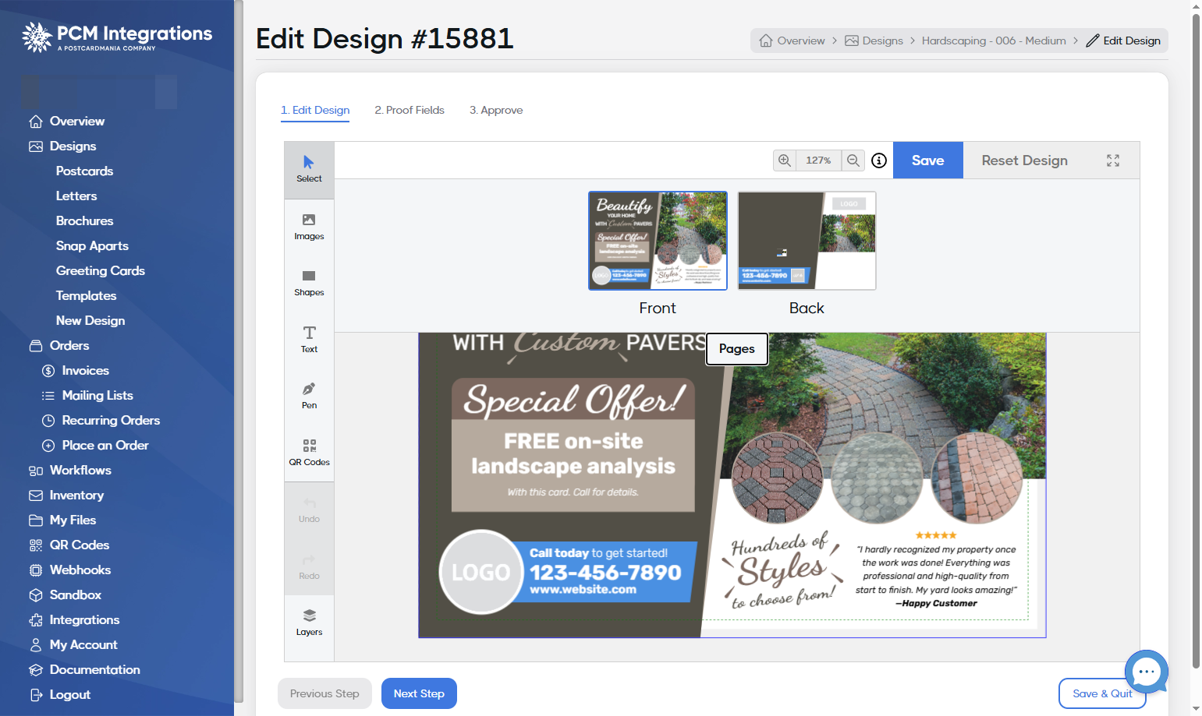
Task: Open New Design in the sidebar
Action: pos(90,321)
